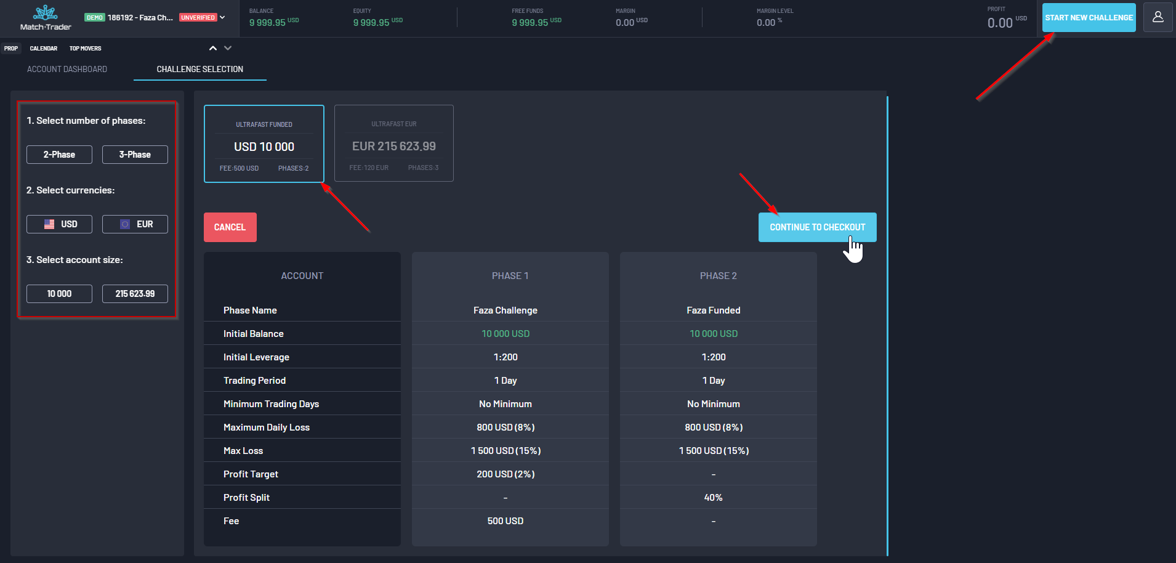Select the 215 623.99 account size option

(x=135, y=293)
